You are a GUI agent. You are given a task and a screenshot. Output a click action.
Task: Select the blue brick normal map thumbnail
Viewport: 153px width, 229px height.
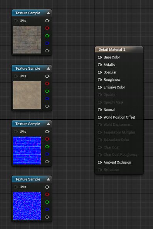click(27, 150)
